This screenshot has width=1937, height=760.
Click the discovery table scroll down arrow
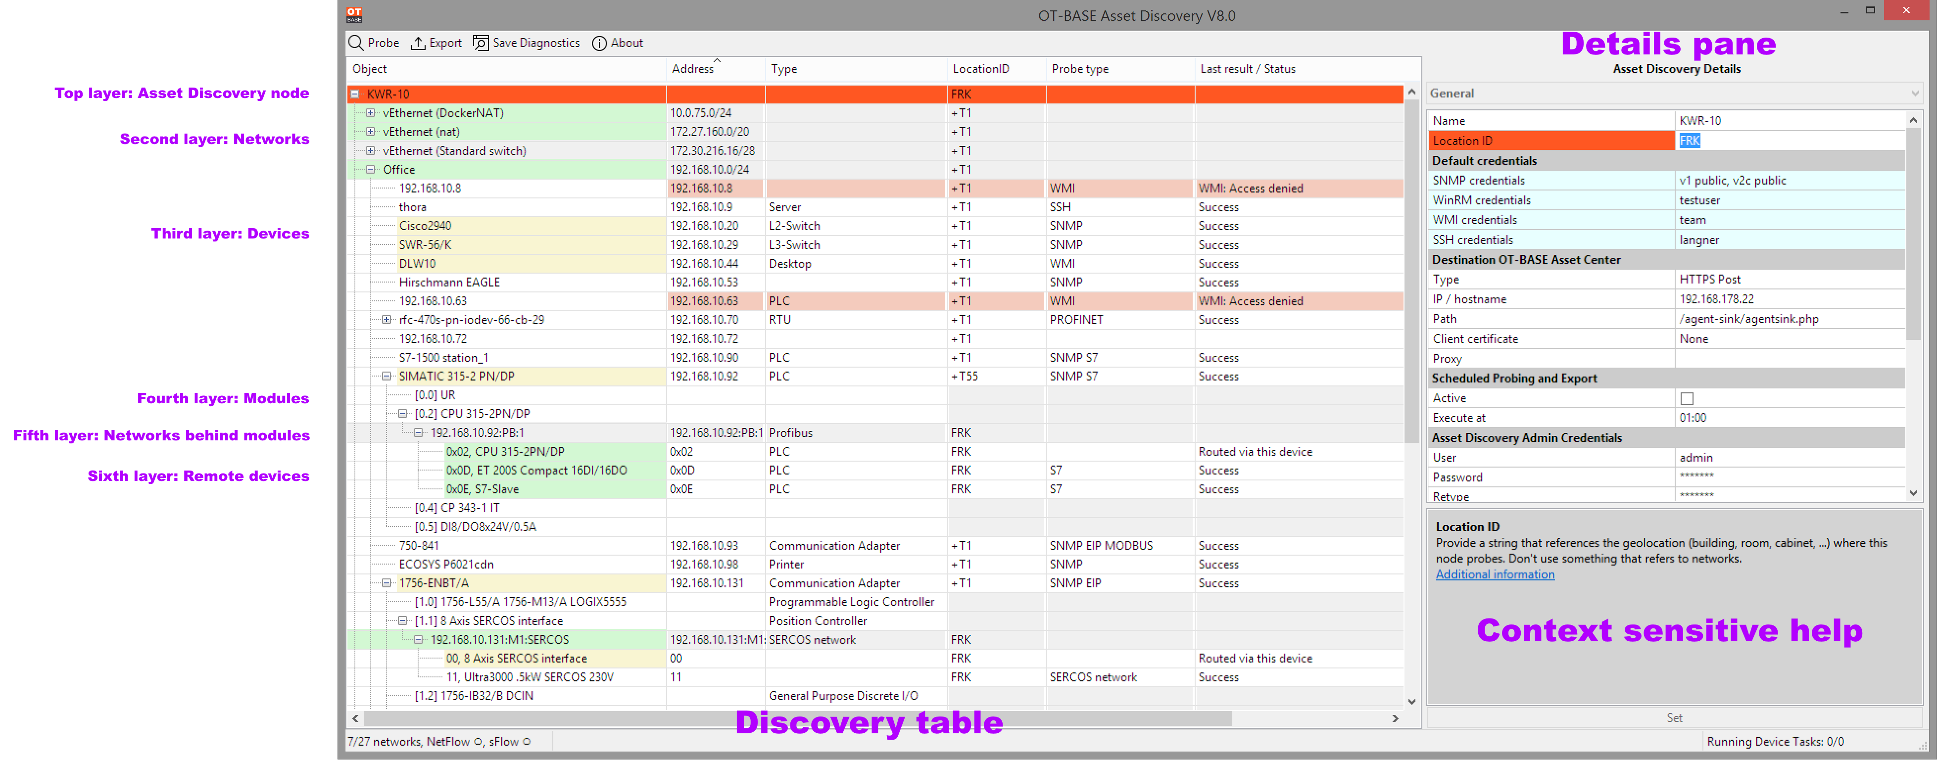(1411, 702)
